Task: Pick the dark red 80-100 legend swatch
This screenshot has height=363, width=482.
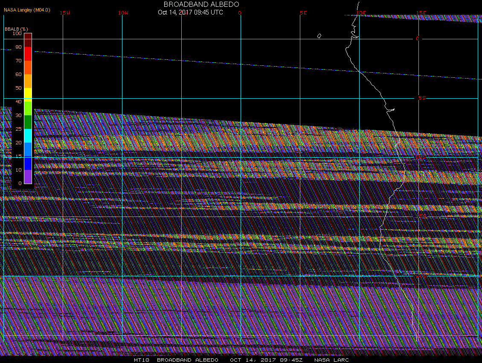Action: click(x=28, y=40)
